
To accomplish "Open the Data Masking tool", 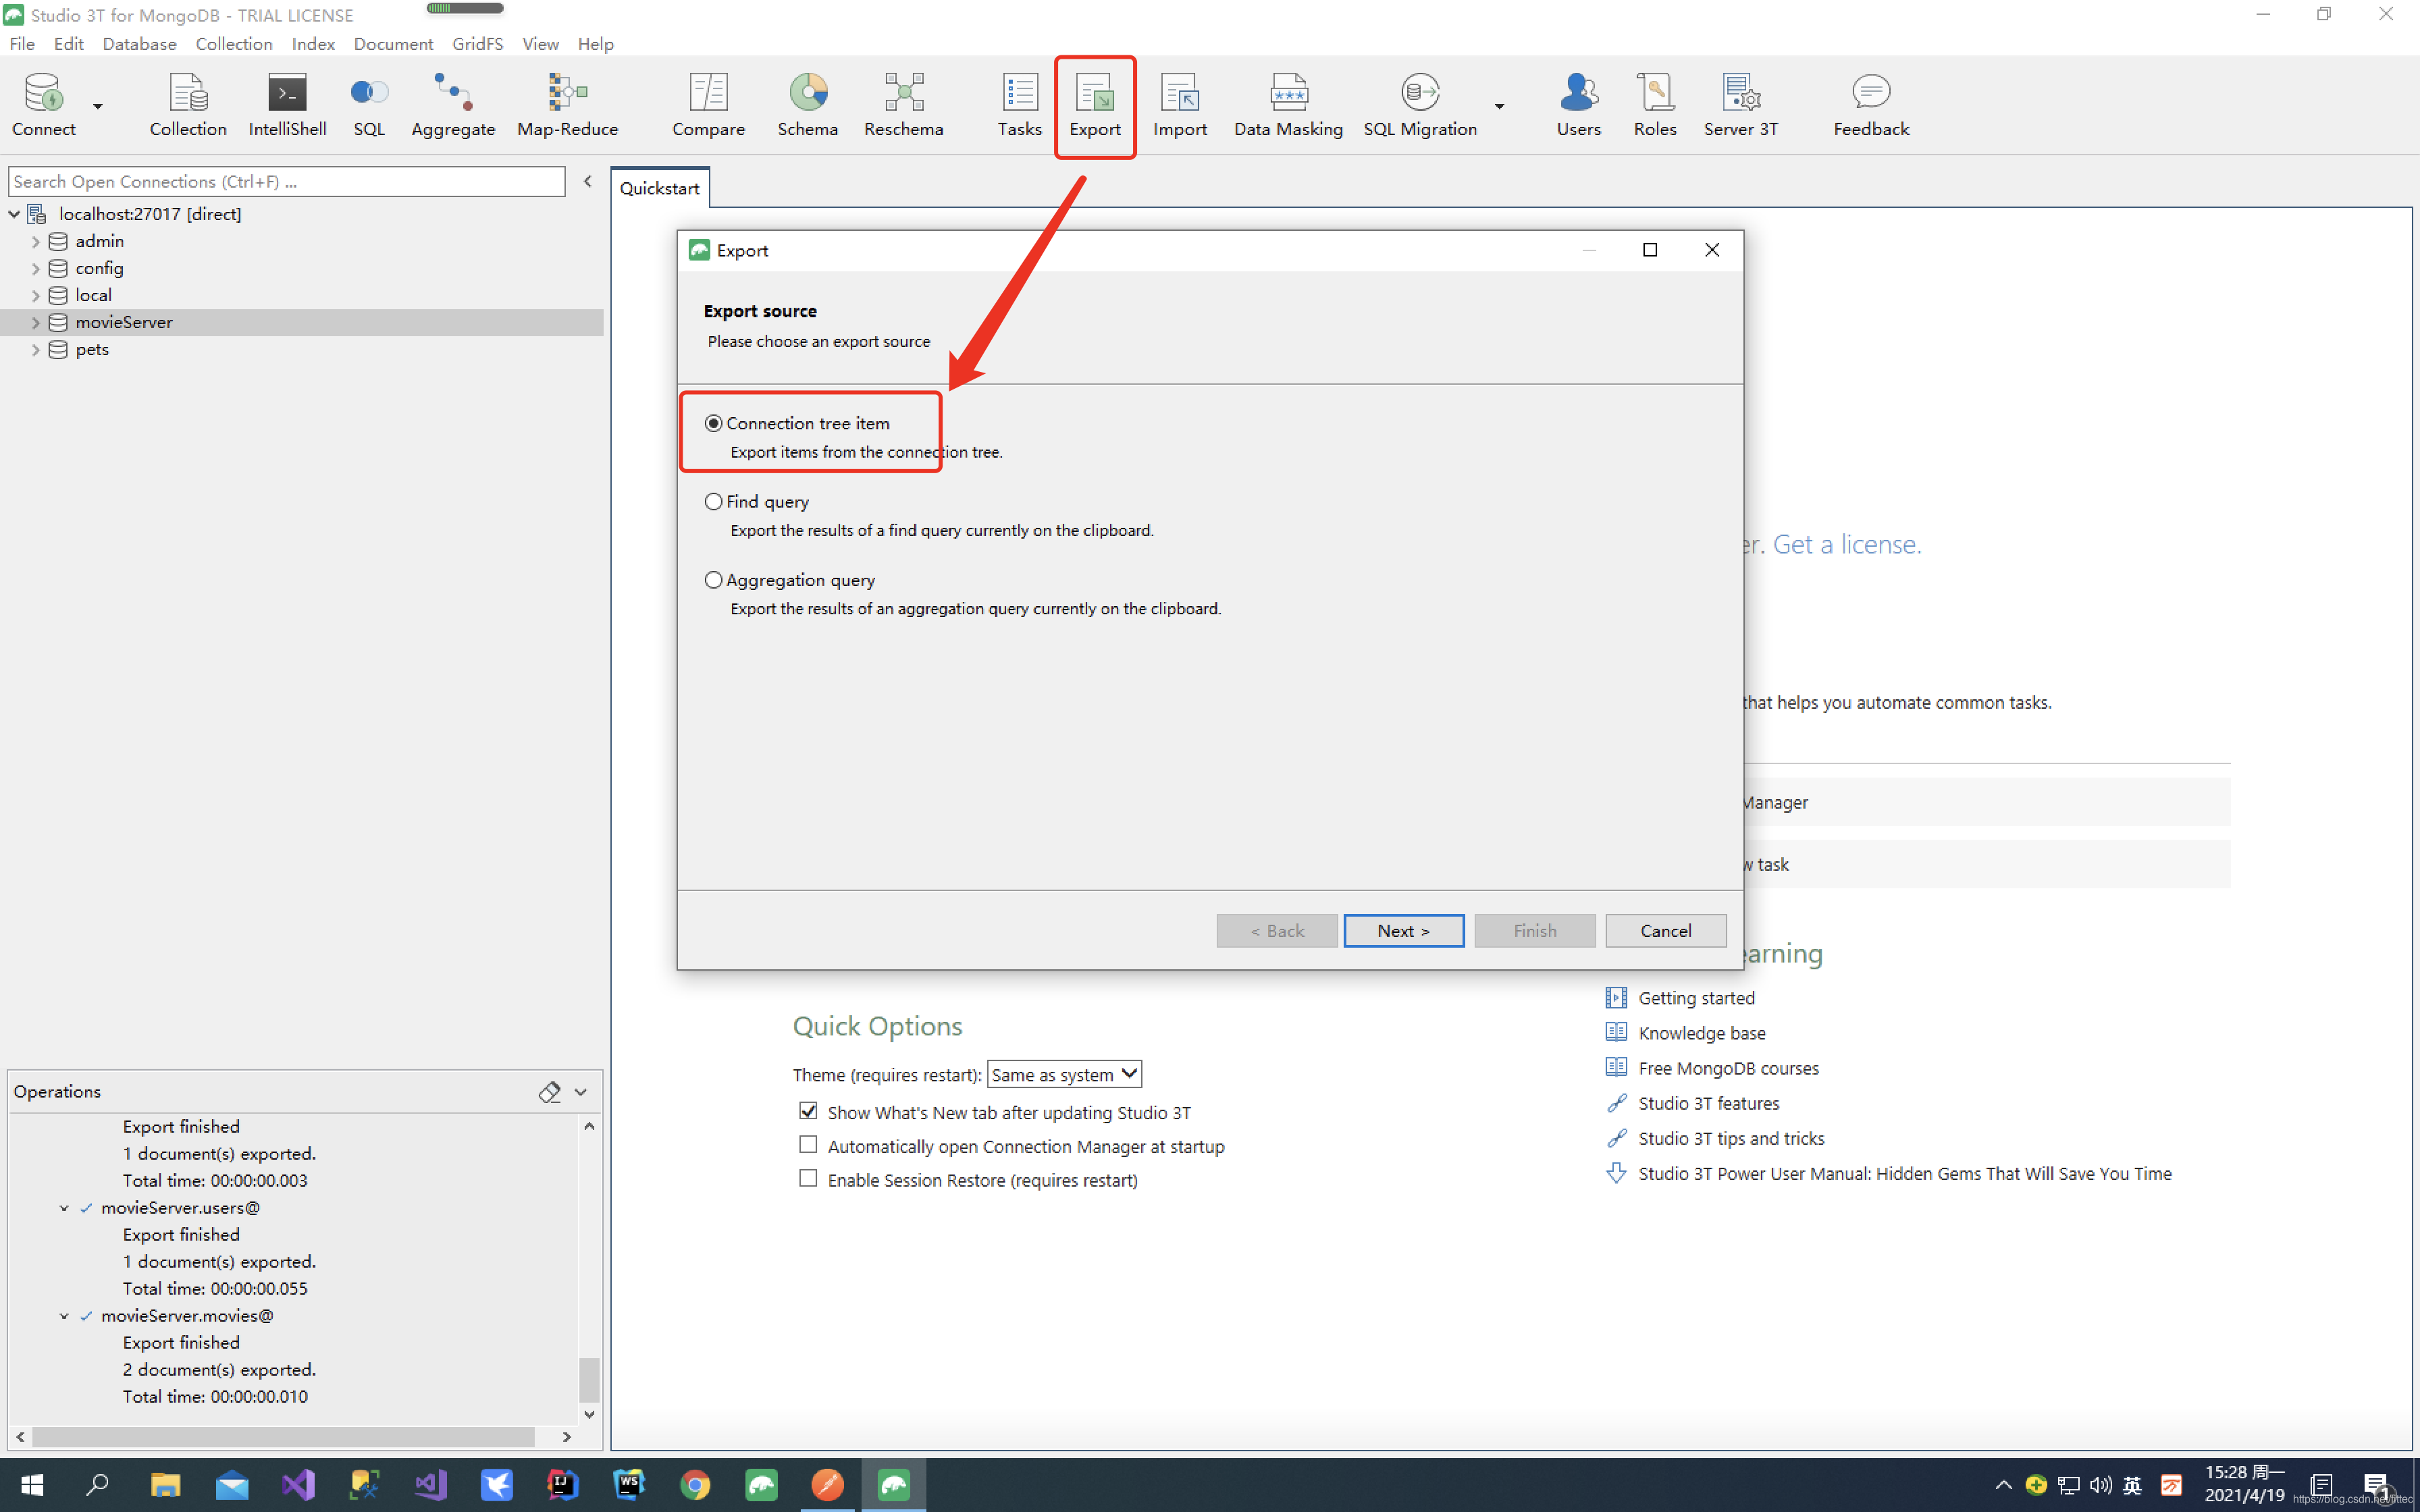I will (1288, 105).
